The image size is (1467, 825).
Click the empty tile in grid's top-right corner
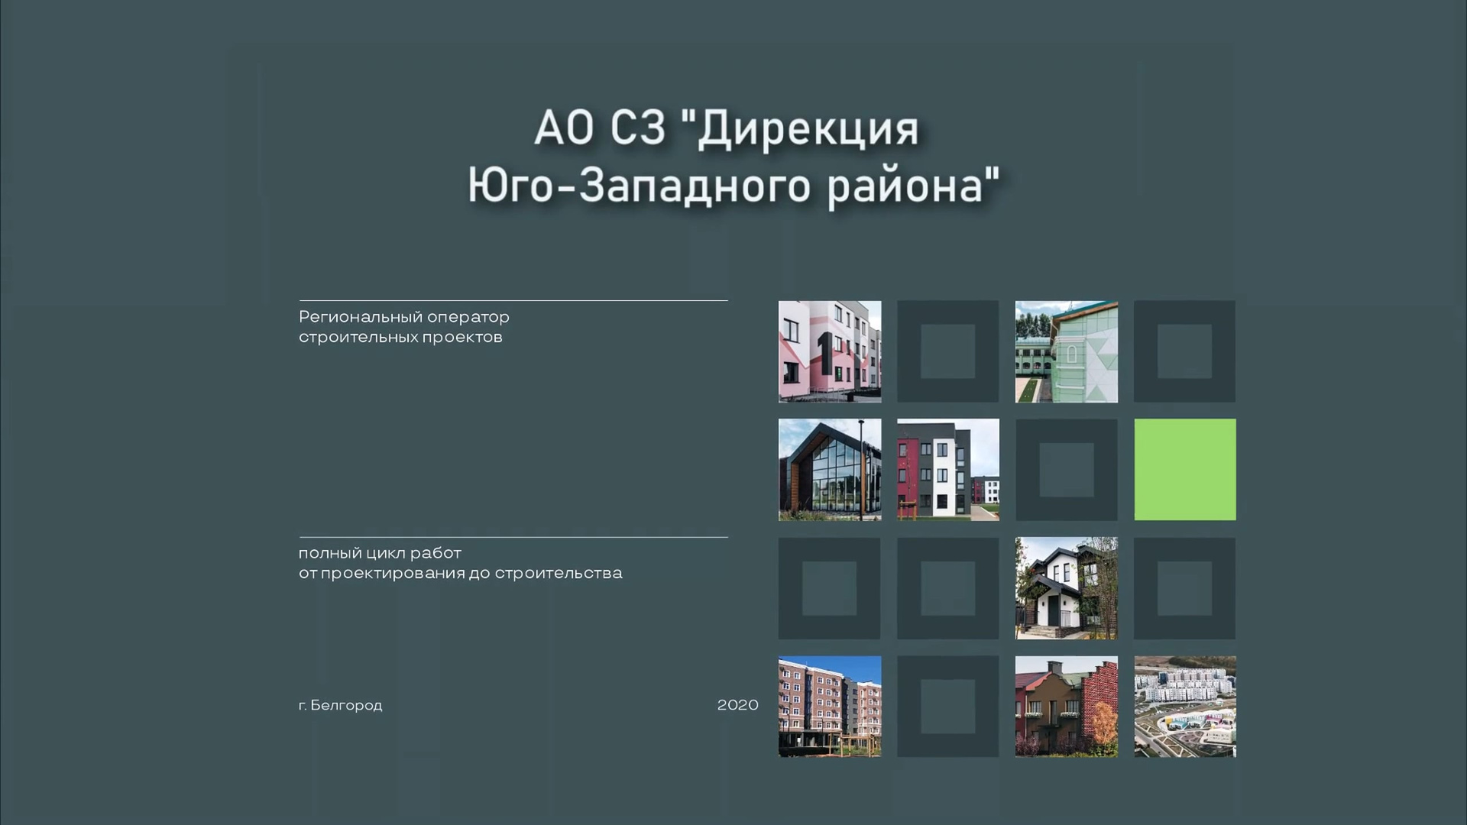[x=1184, y=351]
